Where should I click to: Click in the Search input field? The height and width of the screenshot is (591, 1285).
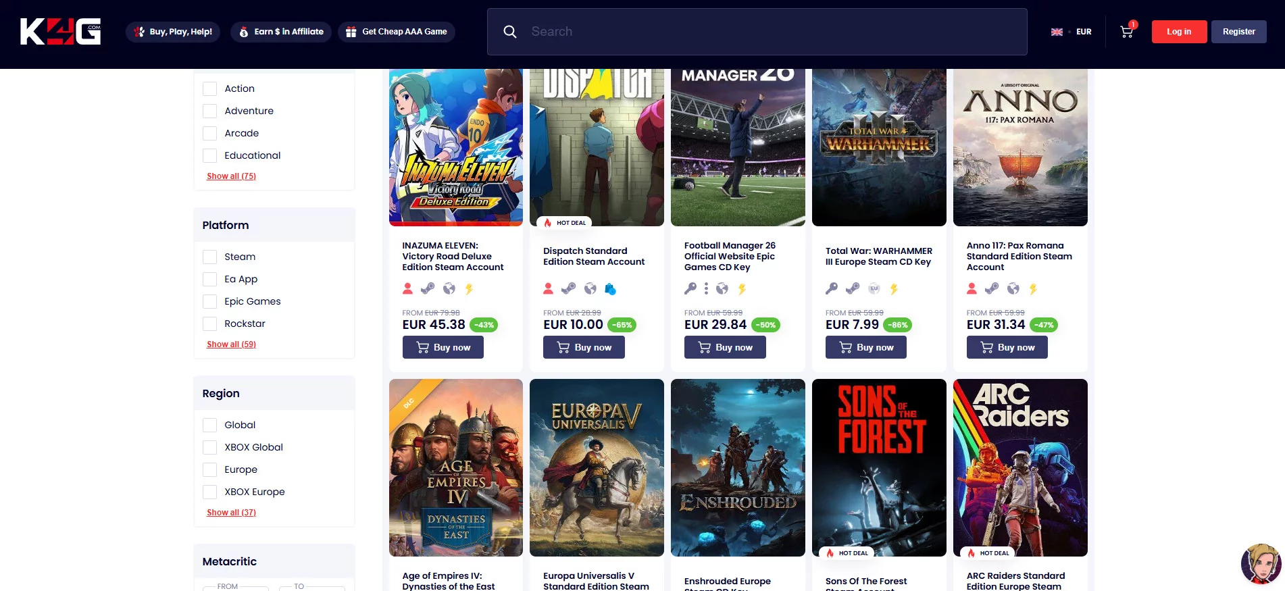tap(757, 32)
